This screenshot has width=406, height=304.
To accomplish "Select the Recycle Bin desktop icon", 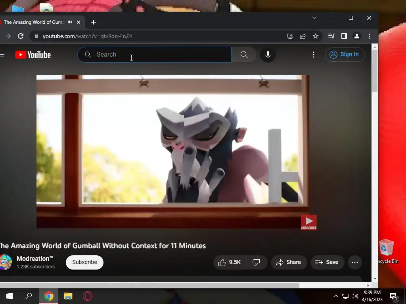I will pyautogui.click(x=387, y=251).
